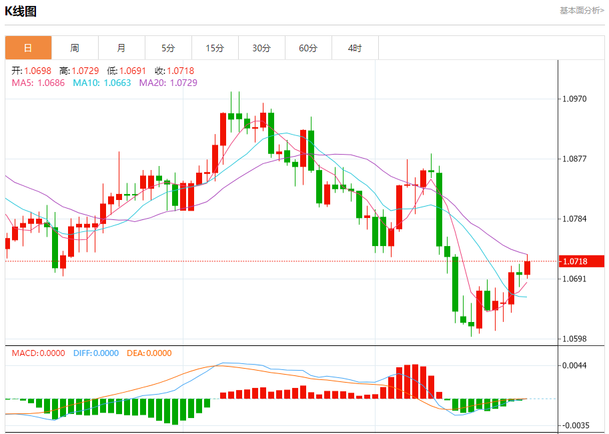The image size is (609, 434).
Task: Click the 1.0598 price axis label
Action: [x=574, y=339]
